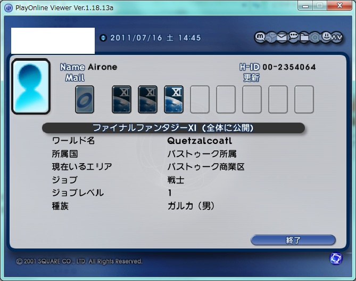Click the ジョブレベル label

78,192
